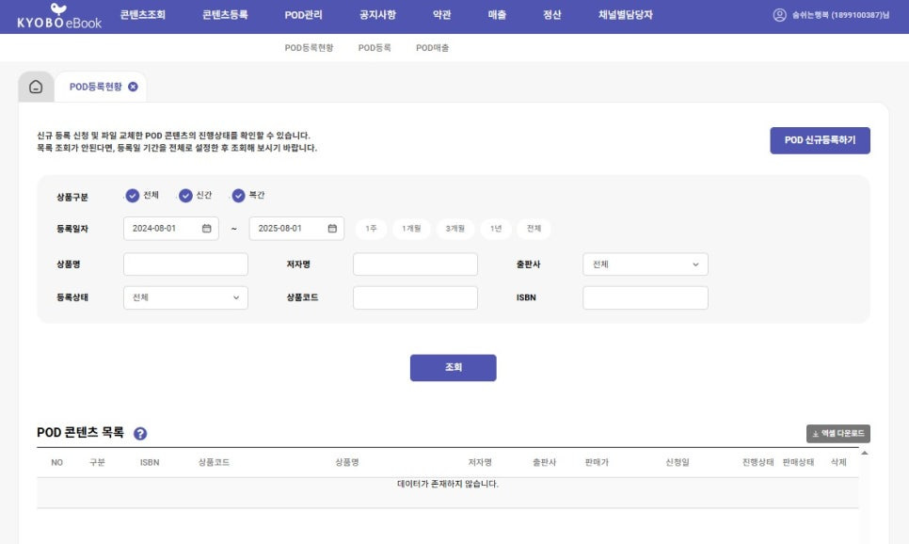Open the 정산 menu
Viewport: 909px width, 544px height.
551,15
